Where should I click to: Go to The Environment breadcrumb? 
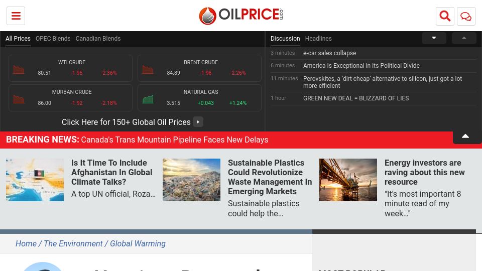point(73,244)
